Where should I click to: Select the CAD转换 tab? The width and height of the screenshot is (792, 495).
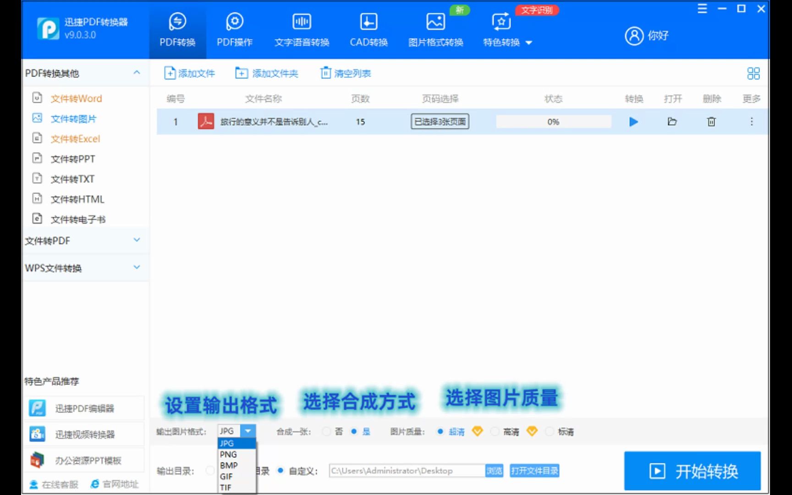click(368, 30)
